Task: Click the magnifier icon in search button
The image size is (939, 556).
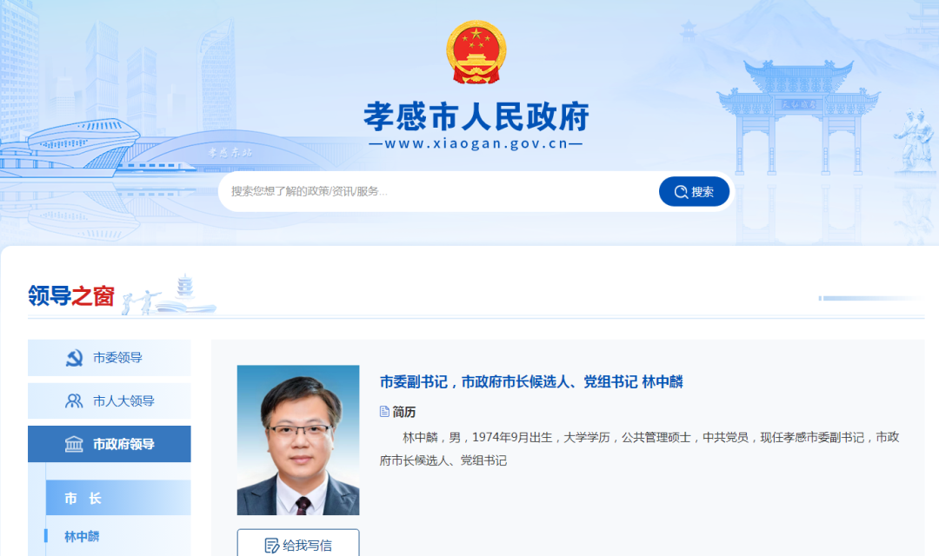Action: [x=681, y=191]
